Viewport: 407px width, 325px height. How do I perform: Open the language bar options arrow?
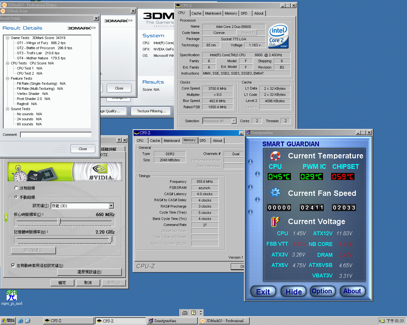201,313
